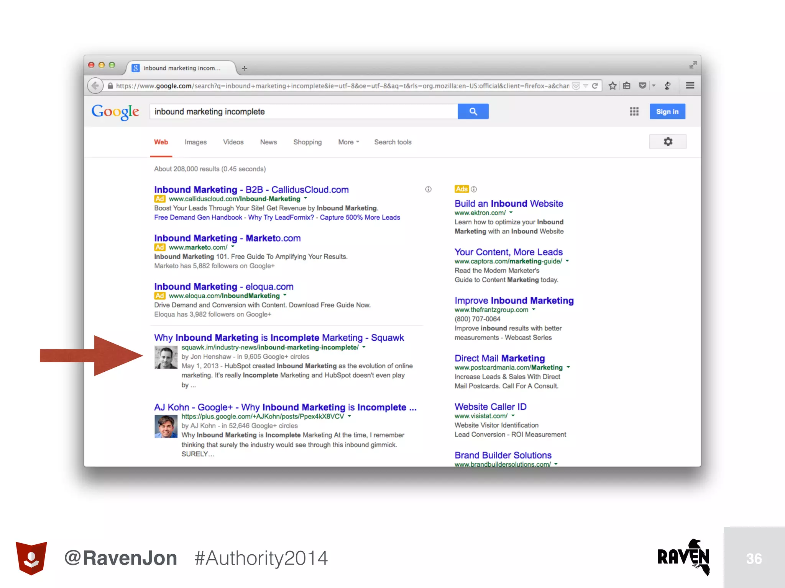The height and width of the screenshot is (588, 785).
Task: Open the search settings gear icon
Action: point(668,142)
